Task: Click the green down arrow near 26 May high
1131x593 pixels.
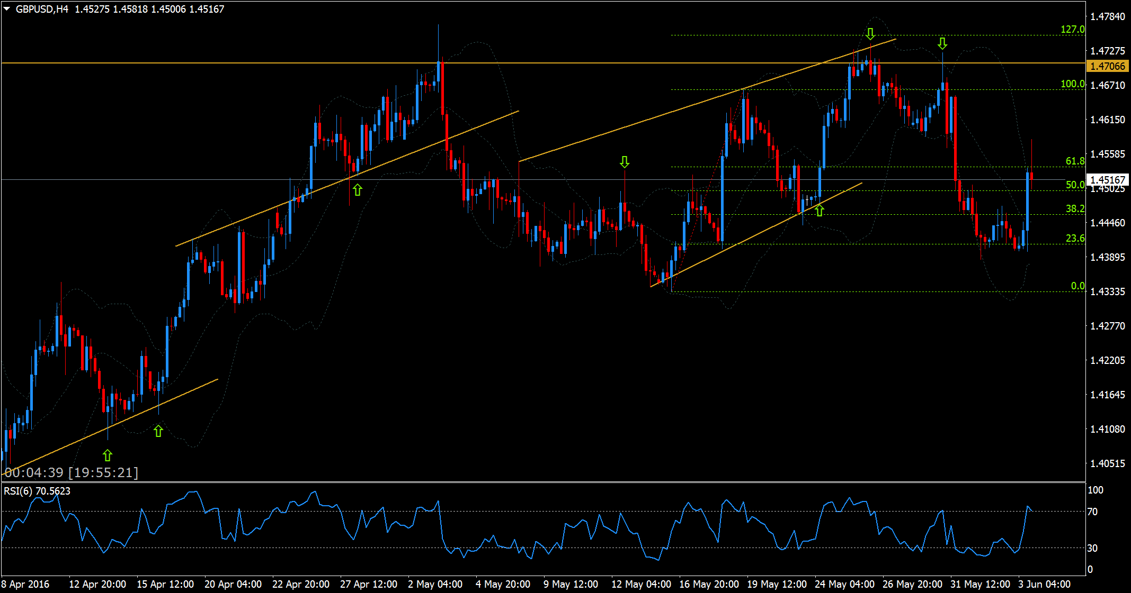Action: pos(942,44)
